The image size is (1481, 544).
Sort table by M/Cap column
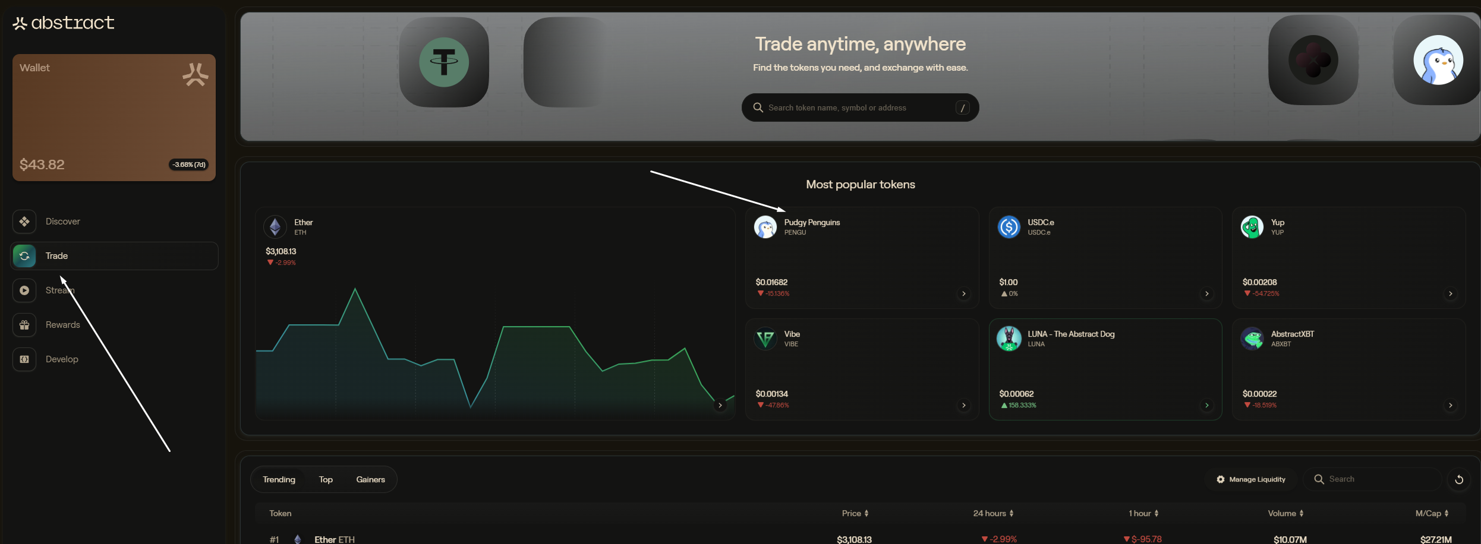[1432, 513]
